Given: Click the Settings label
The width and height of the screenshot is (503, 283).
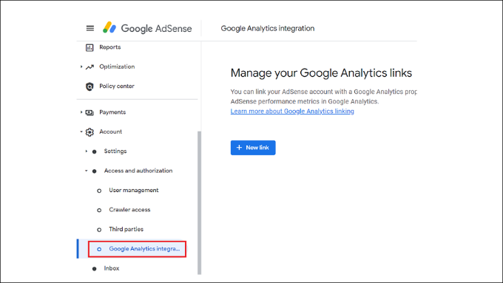Looking at the screenshot, I should (115, 151).
